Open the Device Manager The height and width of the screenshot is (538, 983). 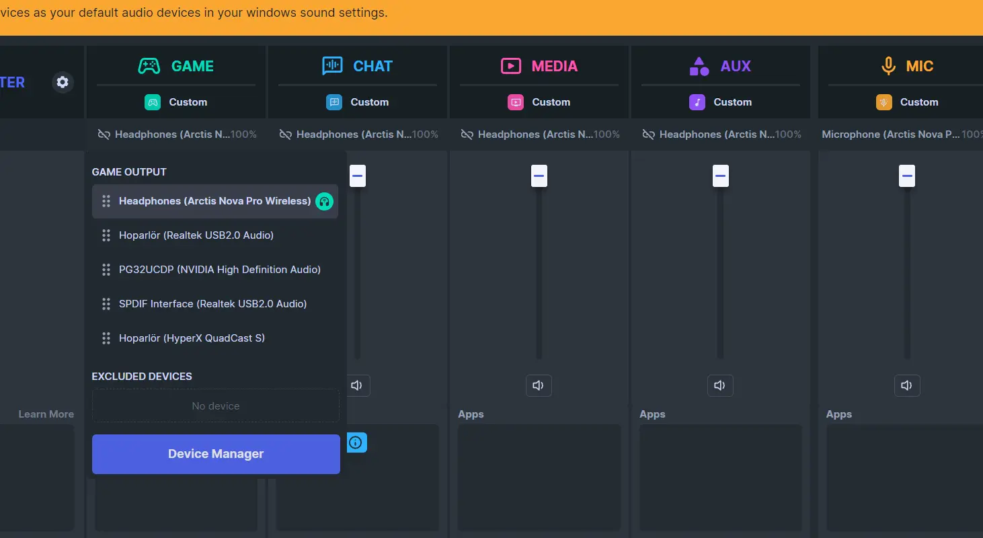click(216, 454)
